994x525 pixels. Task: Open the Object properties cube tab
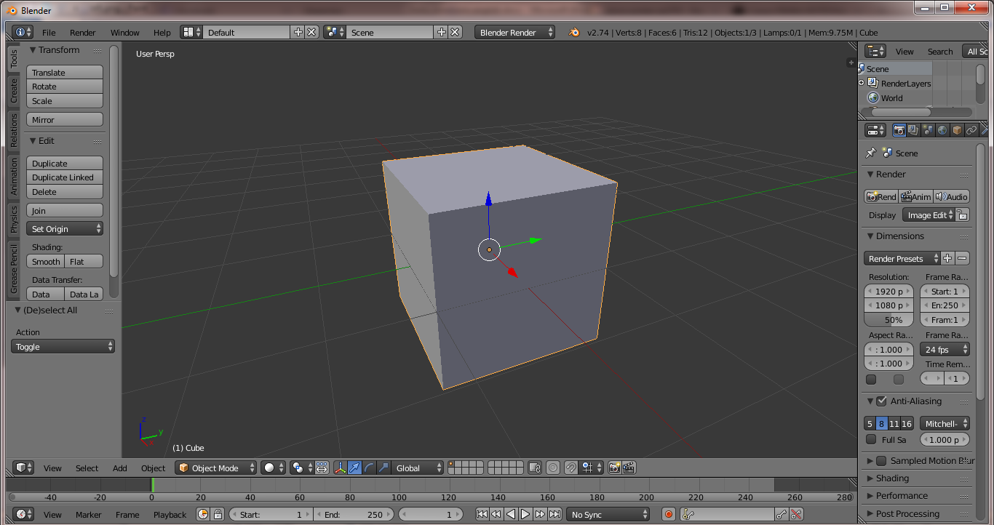(957, 130)
